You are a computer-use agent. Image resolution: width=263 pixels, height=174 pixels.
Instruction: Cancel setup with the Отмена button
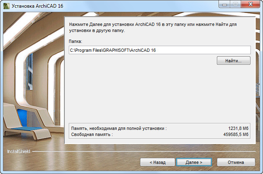(236, 162)
